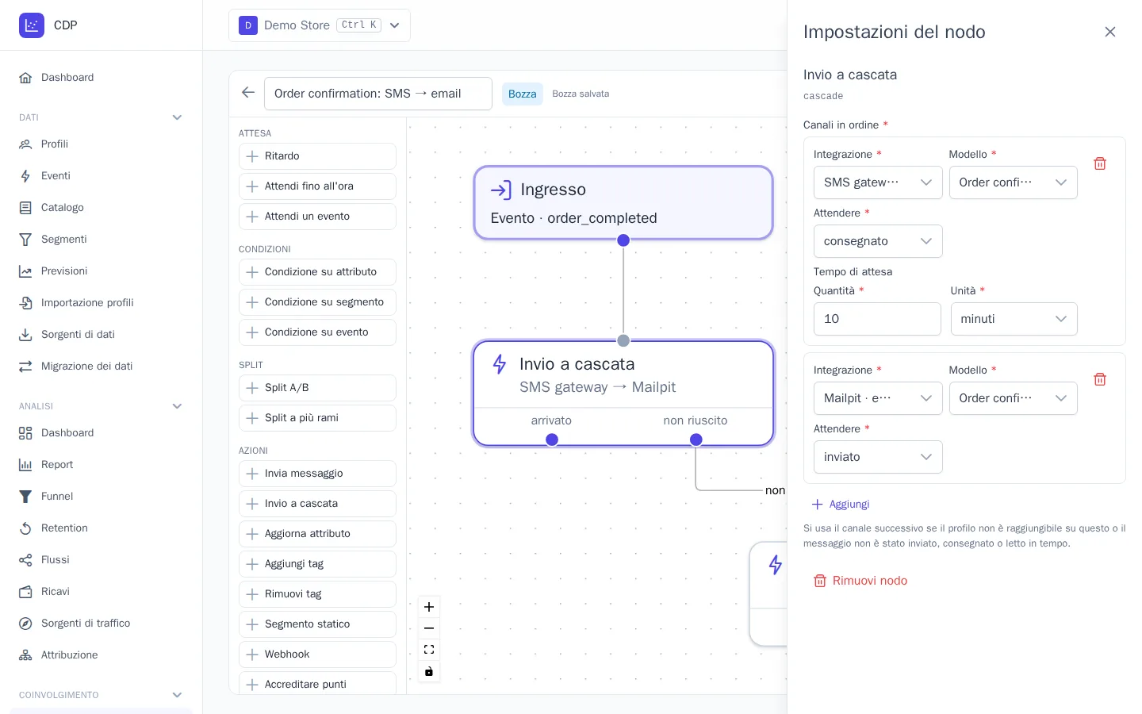Click the back arrow beside the flow name
The height and width of the screenshot is (714, 1142).
(248, 93)
